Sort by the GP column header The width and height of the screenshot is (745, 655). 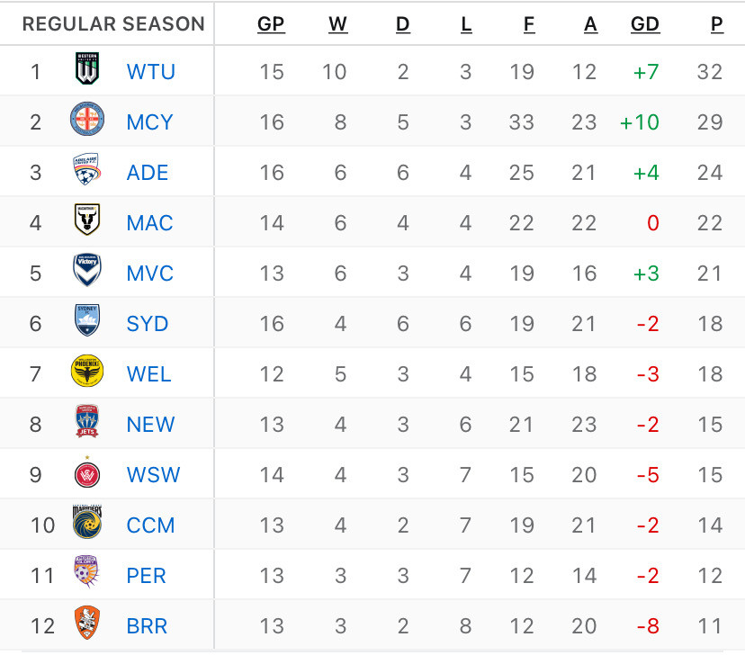(x=271, y=23)
